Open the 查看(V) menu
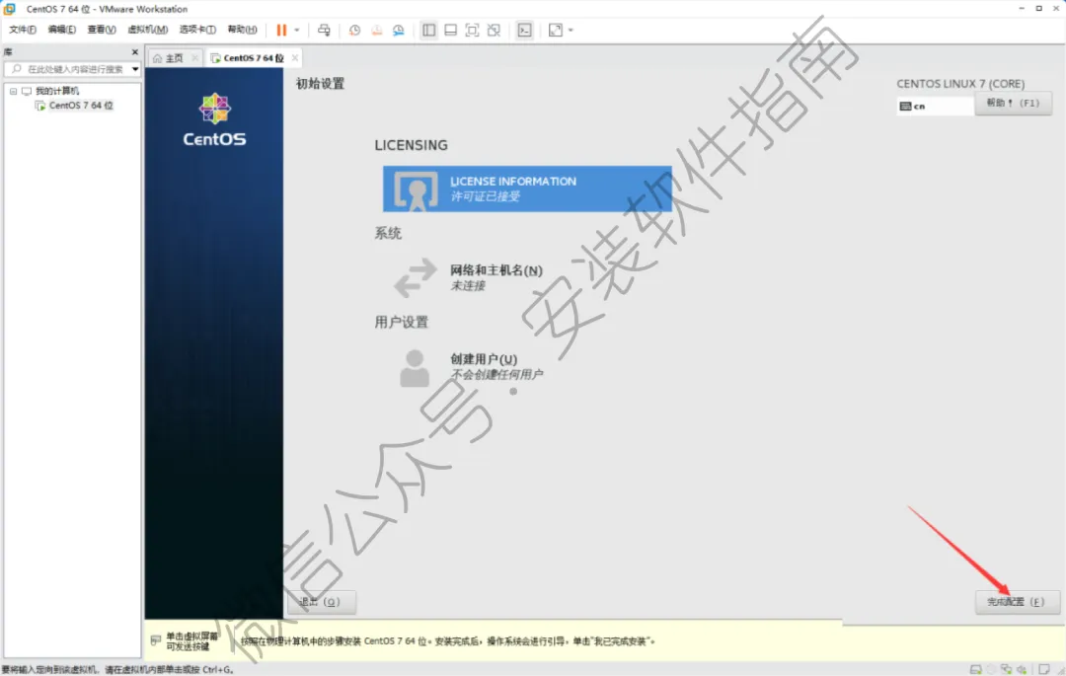1066x676 pixels. tap(102, 30)
